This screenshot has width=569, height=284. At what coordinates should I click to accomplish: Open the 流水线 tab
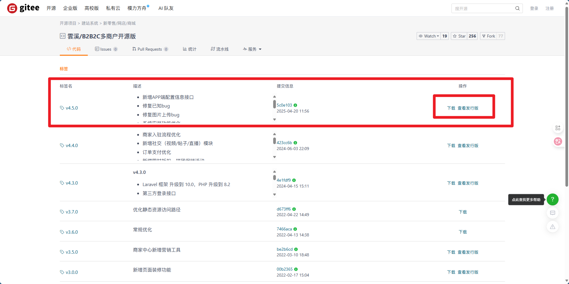click(x=220, y=49)
